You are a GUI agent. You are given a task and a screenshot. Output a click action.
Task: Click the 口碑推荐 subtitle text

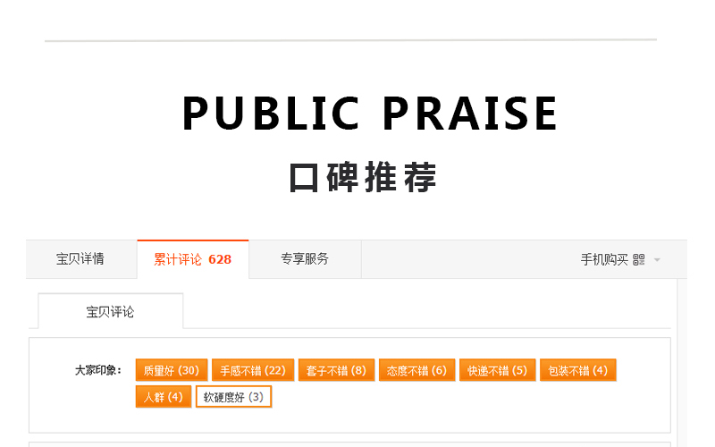click(x=363, y=177)
